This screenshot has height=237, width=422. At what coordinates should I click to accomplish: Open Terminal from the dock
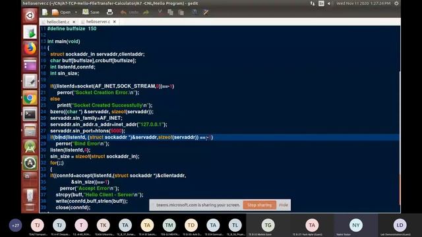point(30,115)
